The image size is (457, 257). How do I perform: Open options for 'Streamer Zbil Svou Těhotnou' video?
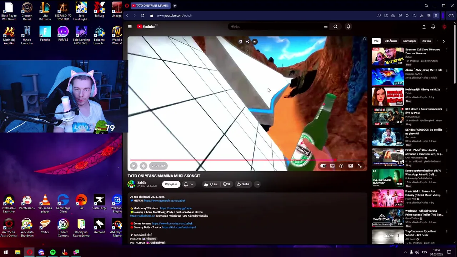[447, 50]
